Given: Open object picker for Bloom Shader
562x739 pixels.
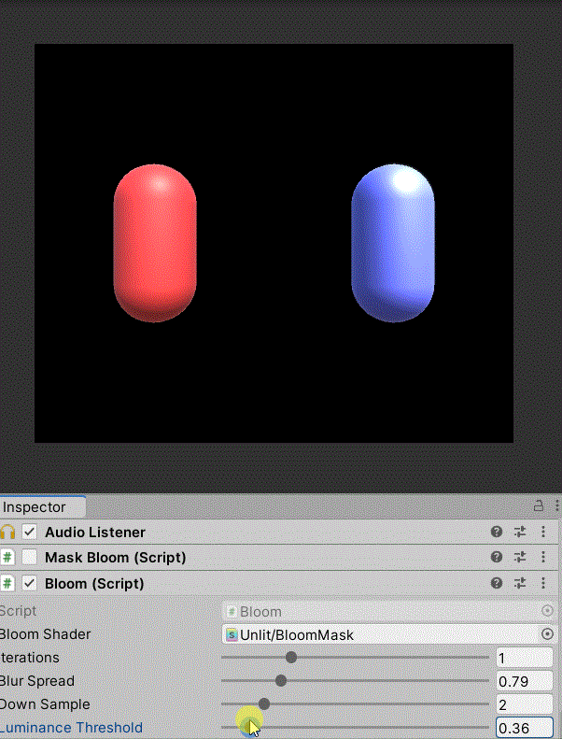Looking at the screenshot, I should click(547, 634).
